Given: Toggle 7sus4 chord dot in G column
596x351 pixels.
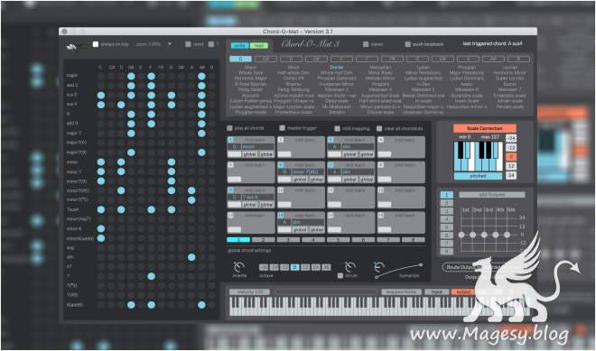Looking at the screenshot, I should 172,209.
